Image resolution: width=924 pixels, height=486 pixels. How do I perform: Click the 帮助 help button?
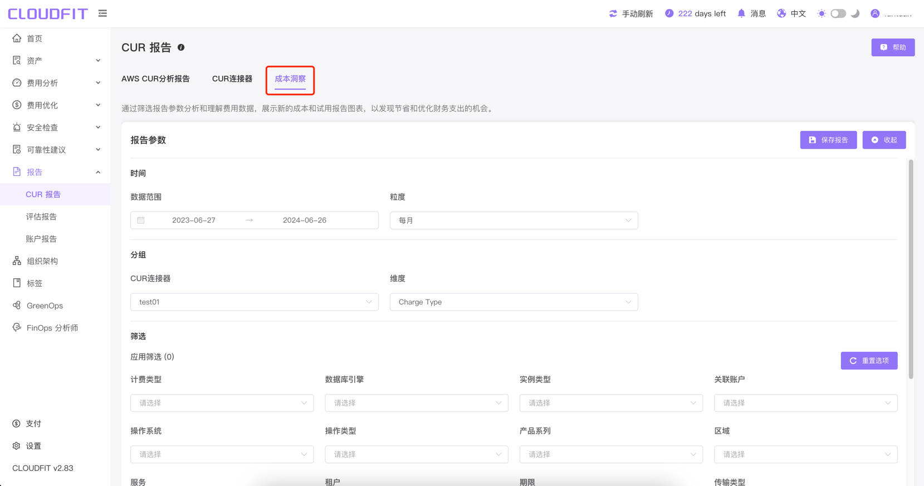(x=893, y=47)
